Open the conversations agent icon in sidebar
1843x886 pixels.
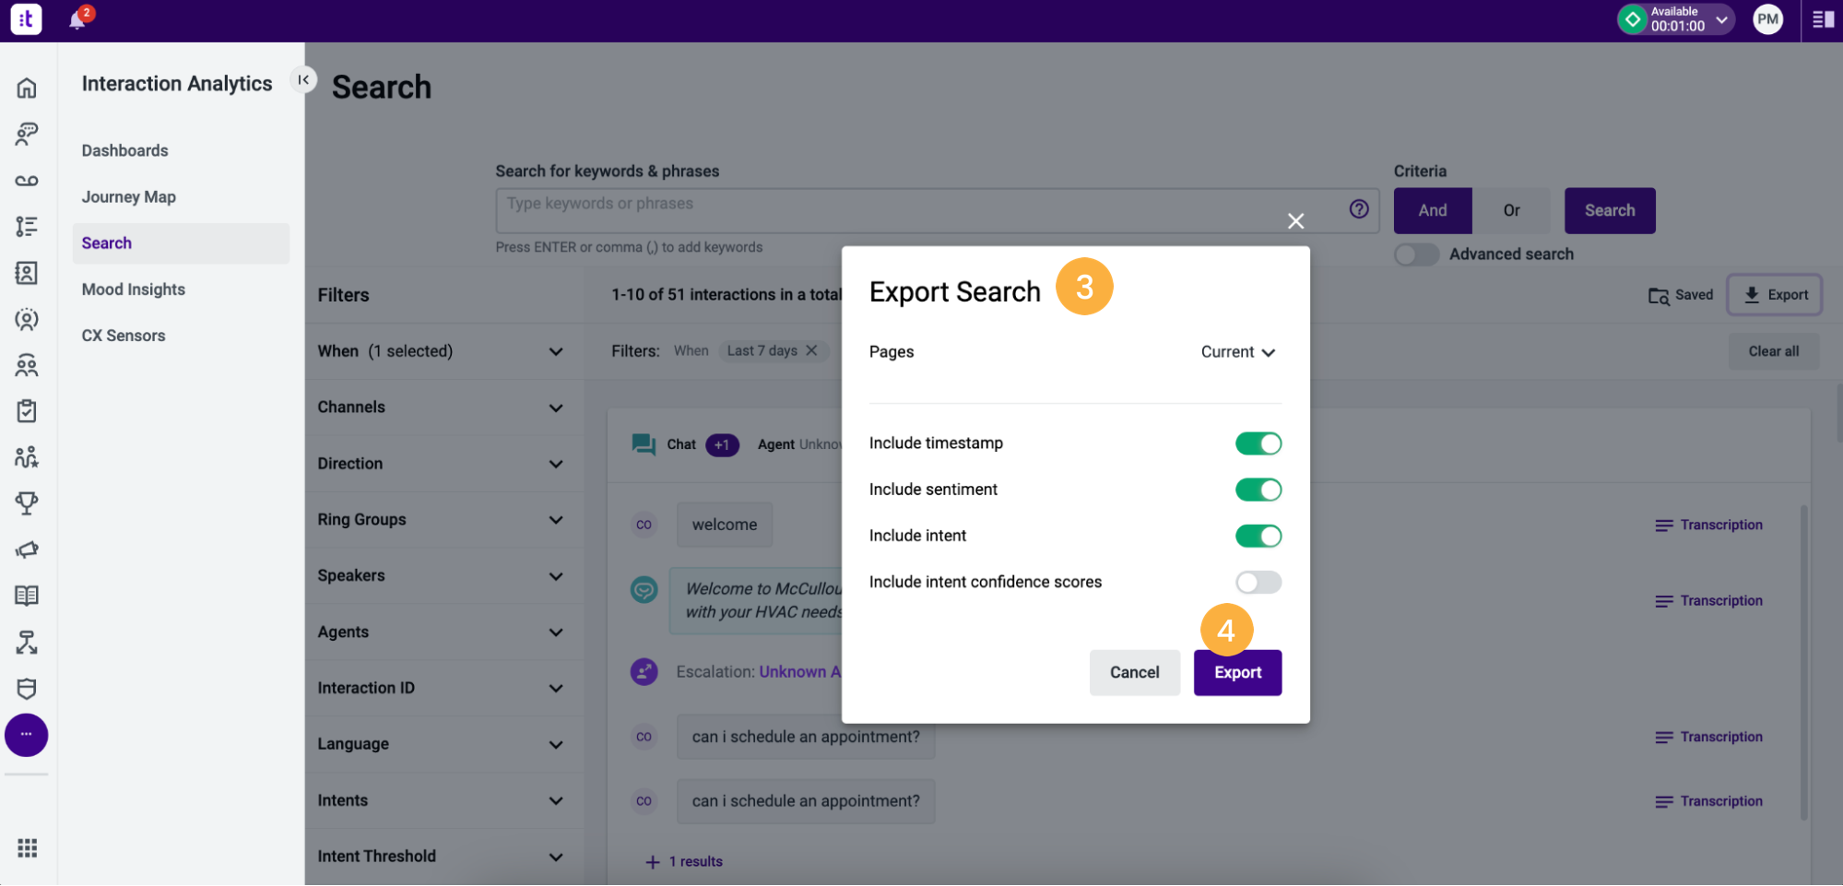27,135
